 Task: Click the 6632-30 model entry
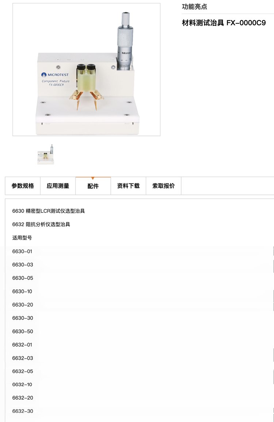23,411
